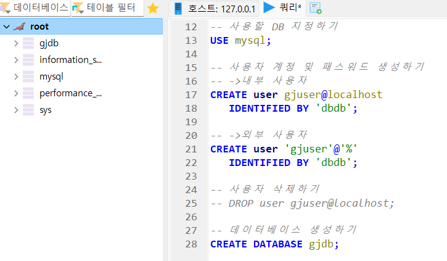Click the host server icon

pos(178,9)
